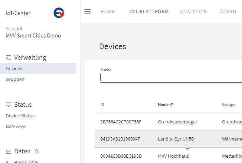The width and height of the screenshot is (242, 163).
Task: Switch to the HOME tab
Action: coord(107,12)
